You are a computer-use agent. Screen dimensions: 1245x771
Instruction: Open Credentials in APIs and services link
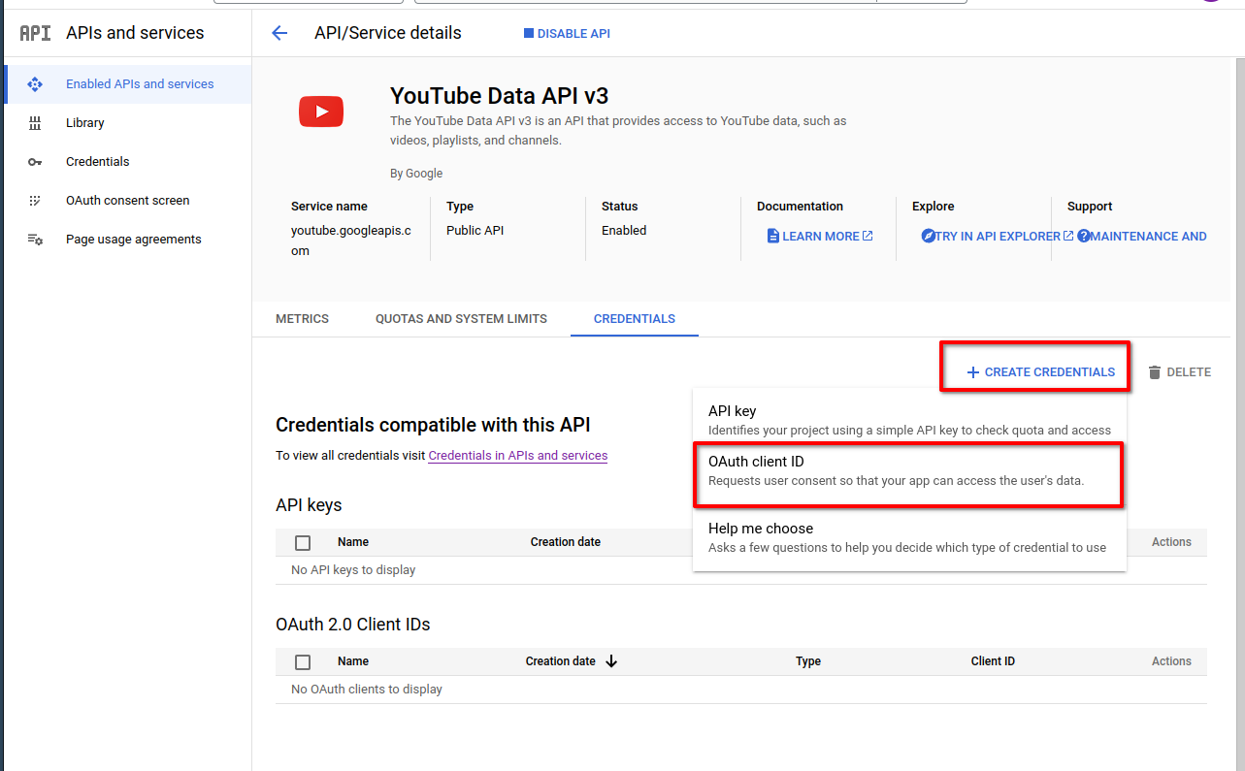517,456
